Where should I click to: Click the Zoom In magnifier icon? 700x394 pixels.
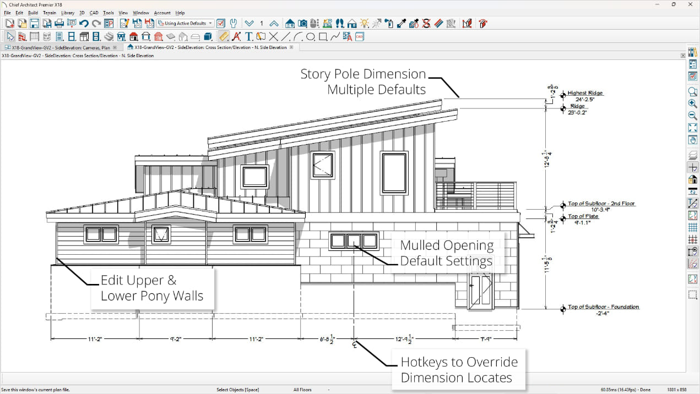pyautogui.click(x=693, y=103)
